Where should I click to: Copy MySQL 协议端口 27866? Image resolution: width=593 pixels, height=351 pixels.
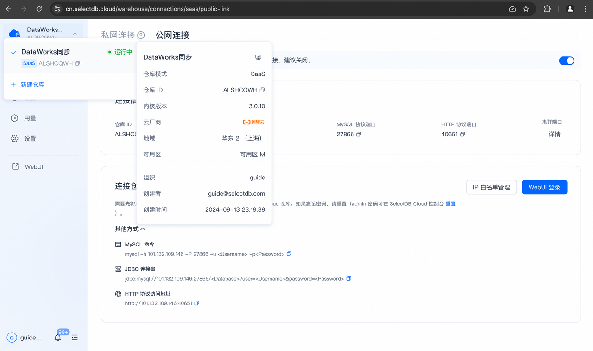point(359,135)
